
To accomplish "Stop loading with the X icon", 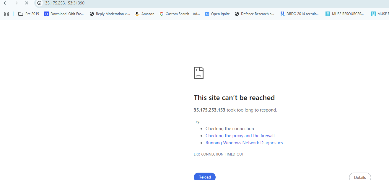I will coord(26,3).
